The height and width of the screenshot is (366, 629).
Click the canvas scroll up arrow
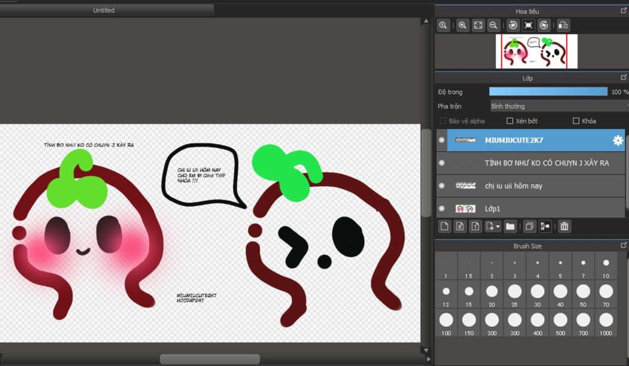click(426, 21)
